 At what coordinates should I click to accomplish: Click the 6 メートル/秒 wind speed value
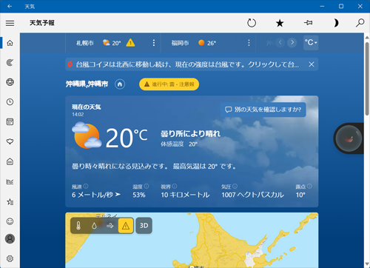[x=96, y=195]
